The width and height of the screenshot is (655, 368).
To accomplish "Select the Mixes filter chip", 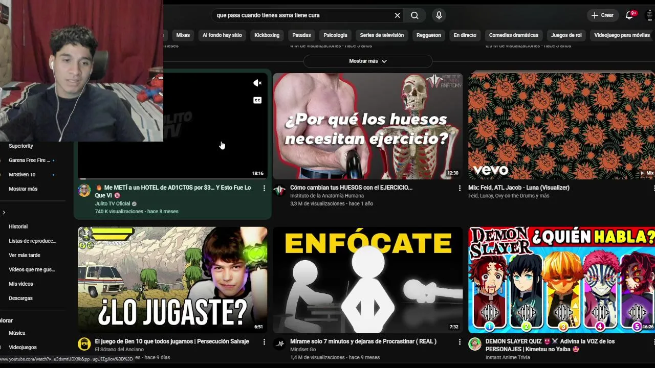I will click(x=183, y=35).
